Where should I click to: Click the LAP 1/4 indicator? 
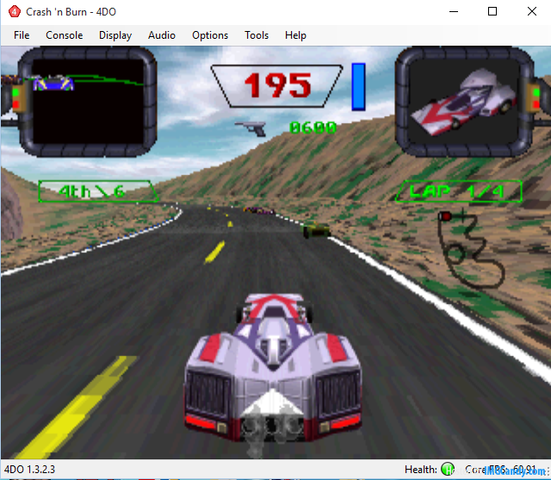tap(459, 191)
